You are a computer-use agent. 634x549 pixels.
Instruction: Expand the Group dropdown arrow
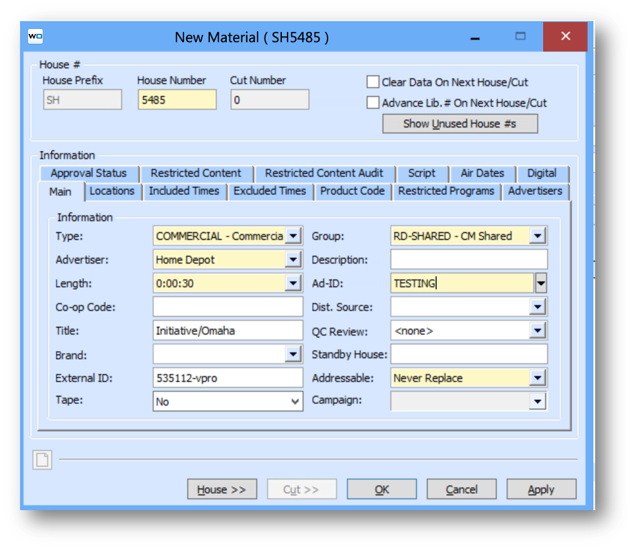point(538,236)
